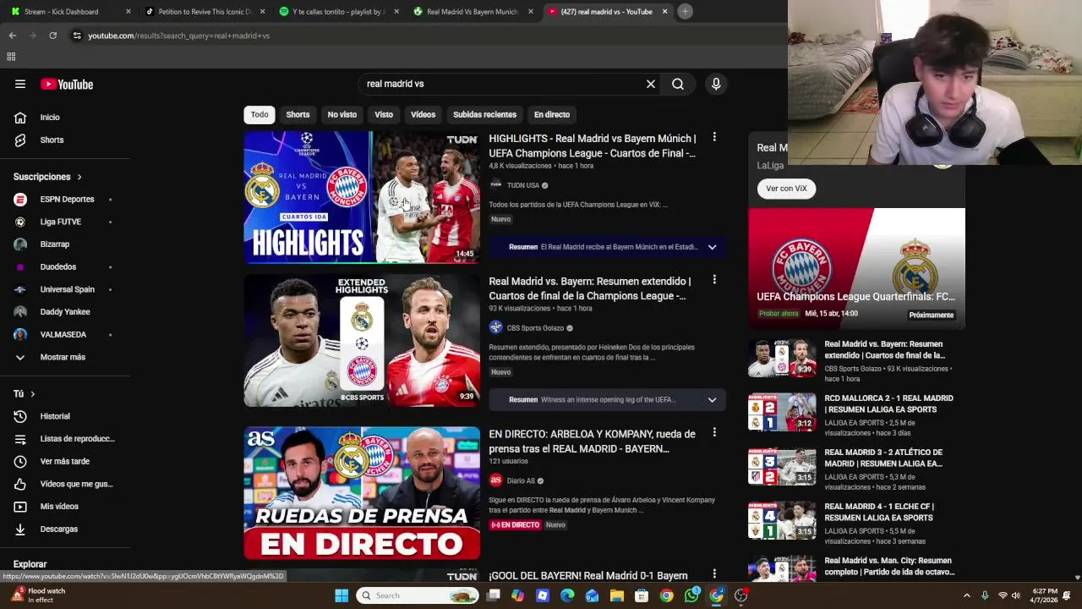Screen dimensions: 1082x609
Task: Clear the search box with the X
Action: pos(651,84)
